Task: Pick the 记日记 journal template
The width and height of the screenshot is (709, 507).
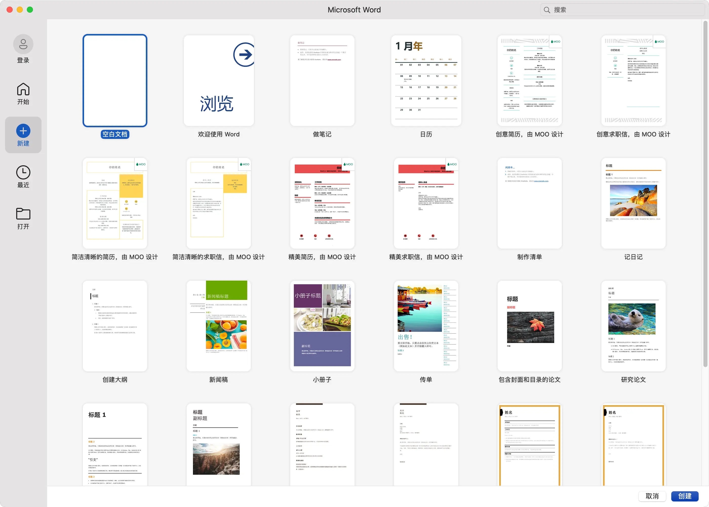Action: (633, 203)
